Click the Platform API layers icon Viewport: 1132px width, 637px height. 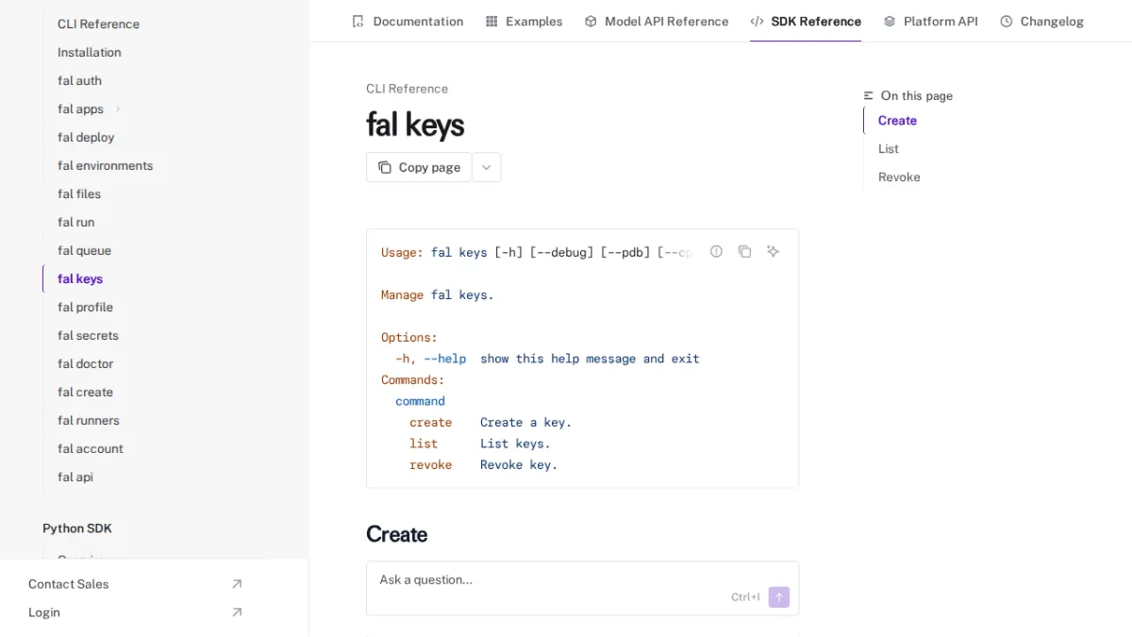890,21
